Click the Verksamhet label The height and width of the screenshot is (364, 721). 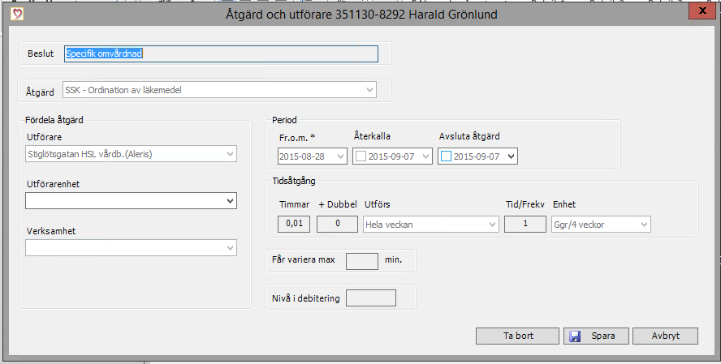click(51, 231)
